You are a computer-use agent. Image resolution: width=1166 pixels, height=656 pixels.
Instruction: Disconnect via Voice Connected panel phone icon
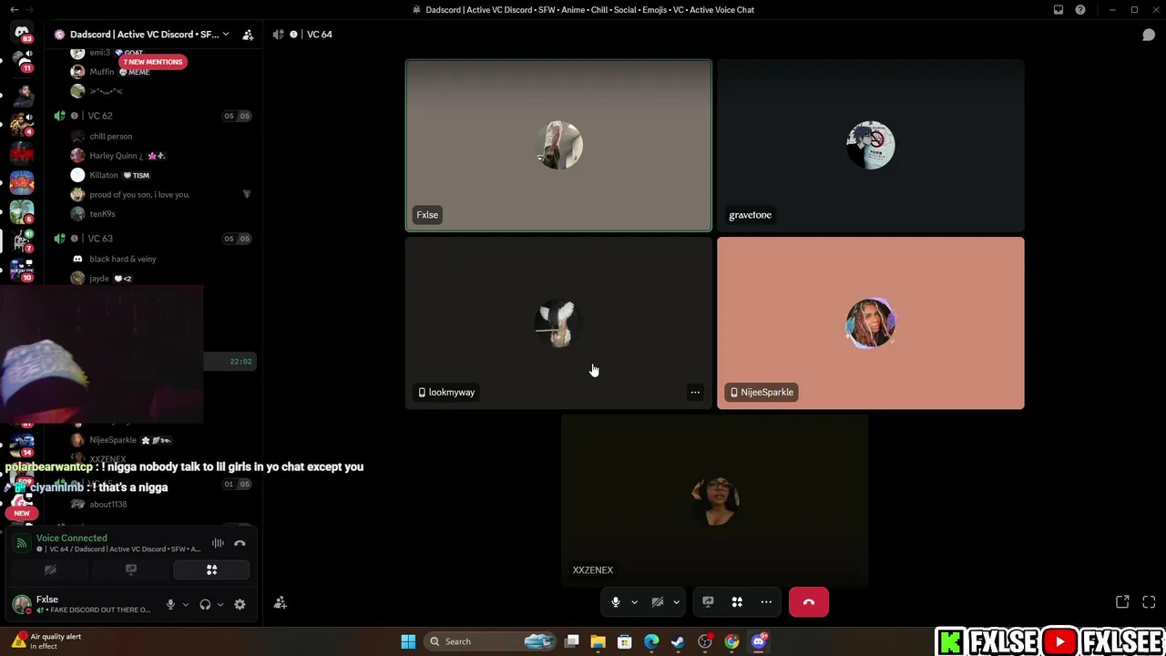[x=240, y=543]
